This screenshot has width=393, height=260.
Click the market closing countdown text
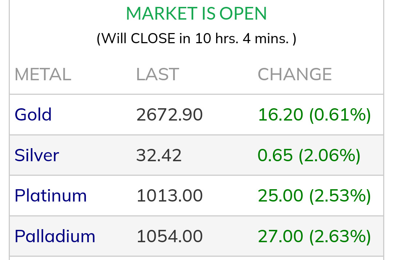pyautogui.click(x=196, y=38)
